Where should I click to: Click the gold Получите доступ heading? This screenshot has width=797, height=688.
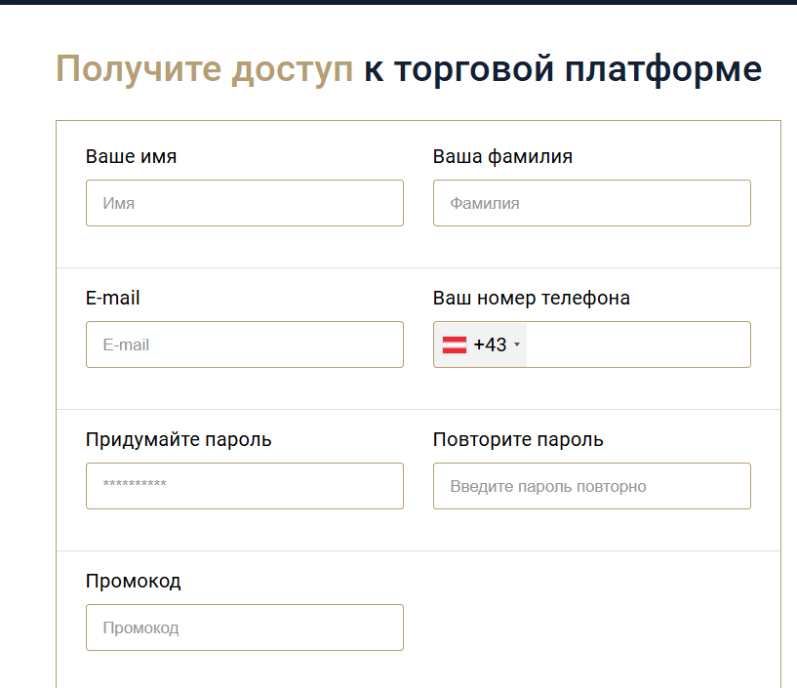(x=204, y=68)
